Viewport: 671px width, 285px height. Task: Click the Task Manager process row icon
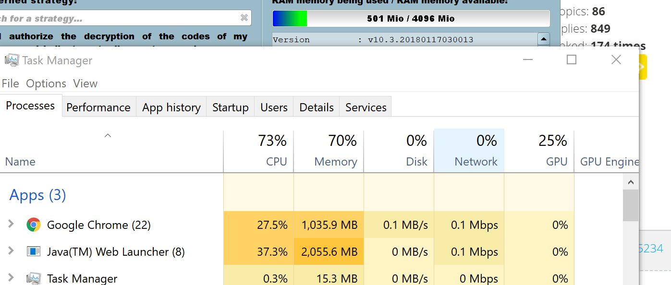[33, 278]
